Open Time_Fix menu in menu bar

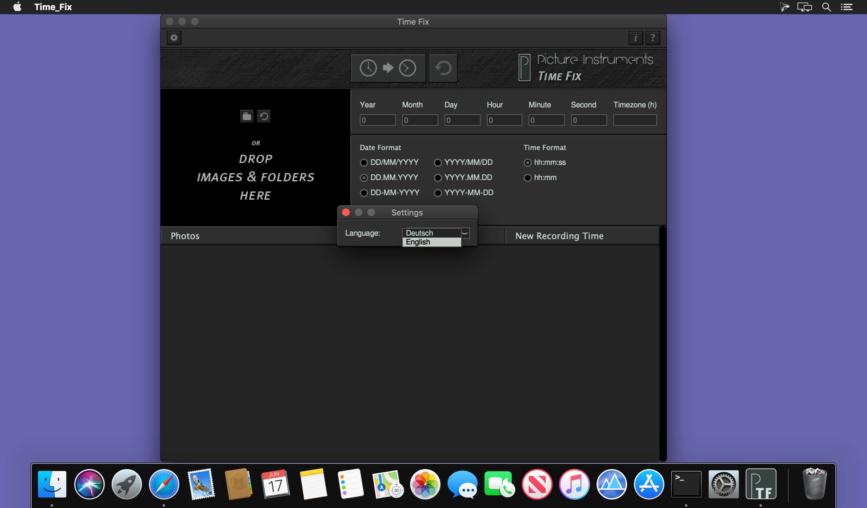53,7
